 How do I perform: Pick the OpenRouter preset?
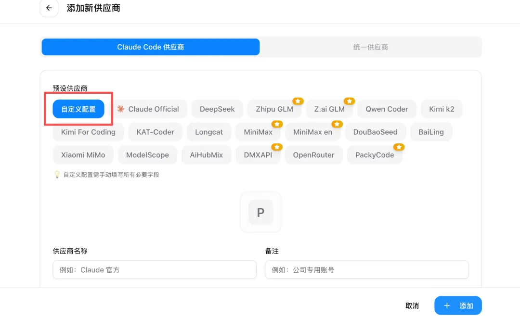click(x=314, y=155)
